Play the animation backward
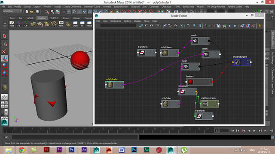Image resolution: width=275 pixels, height=154 pixels. 249,131
